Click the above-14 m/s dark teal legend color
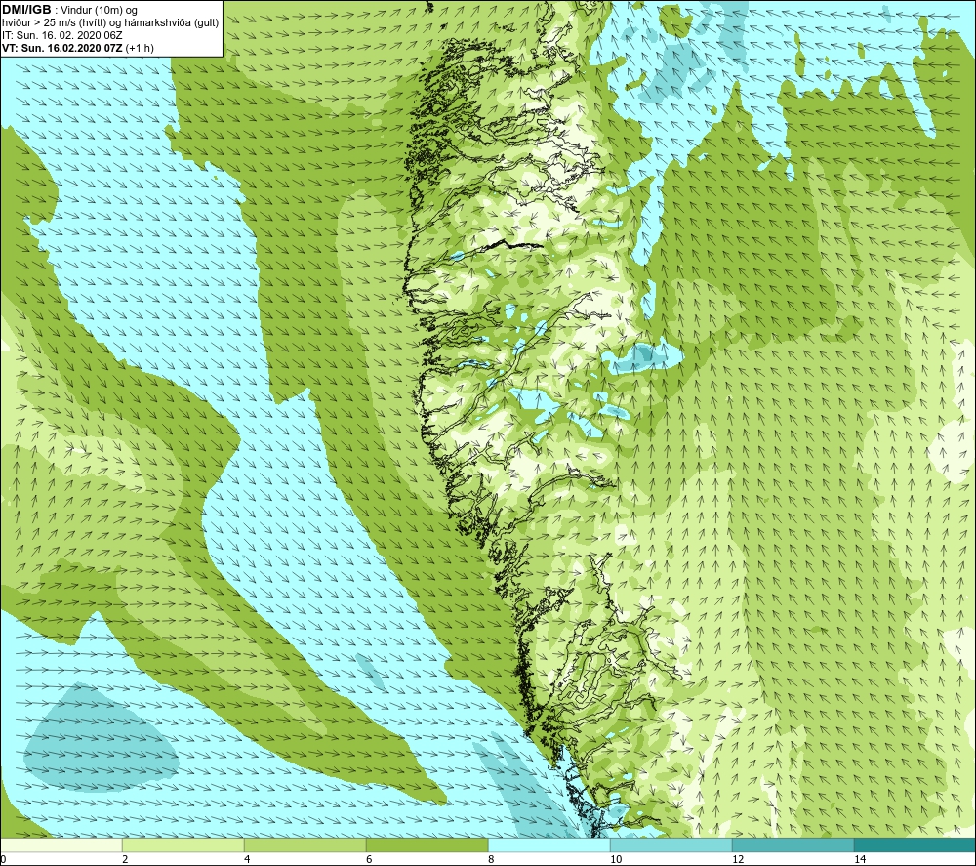976x866 pixels. coord(915,845)
